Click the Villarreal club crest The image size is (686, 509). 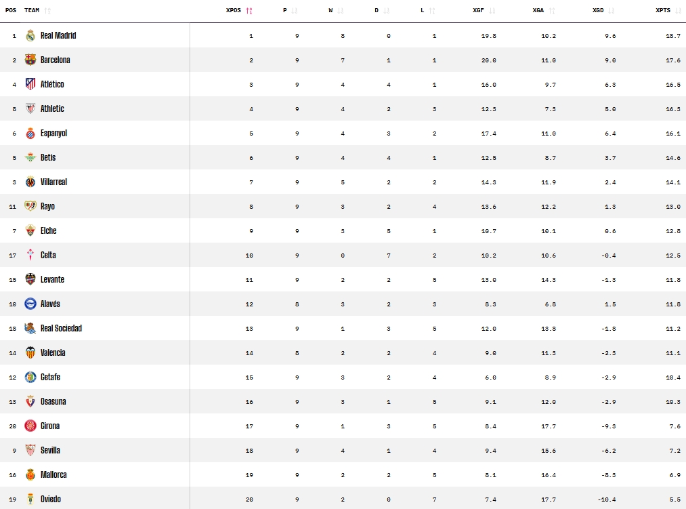click(x=30, y=182)
